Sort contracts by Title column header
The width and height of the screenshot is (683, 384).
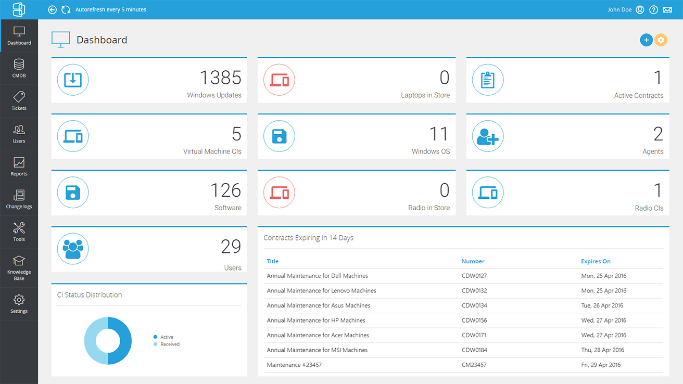pyautogui.click(x=272, y=261)
